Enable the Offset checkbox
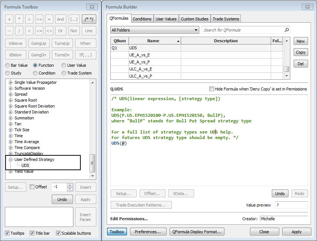The width and height of the screenshot is (317, 241). click(x=32, y=187)
